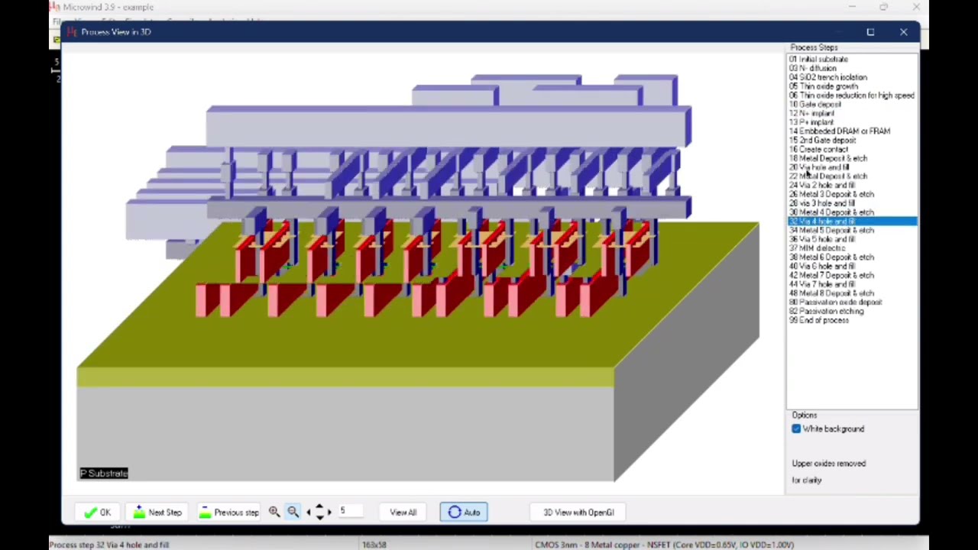Select step 10 Gate deposit
The image size is (978, 550).
click(852, 105)
